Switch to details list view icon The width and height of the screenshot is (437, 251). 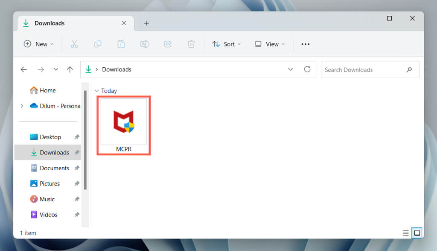click(405, 233)
